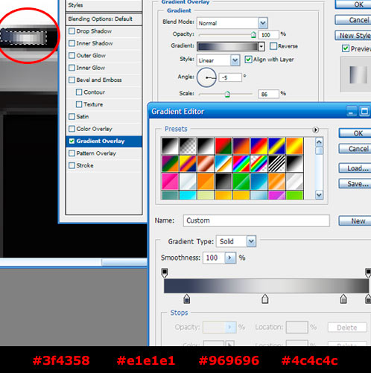Click the gradient preview bar in Gradient Editor

point(266,286)
